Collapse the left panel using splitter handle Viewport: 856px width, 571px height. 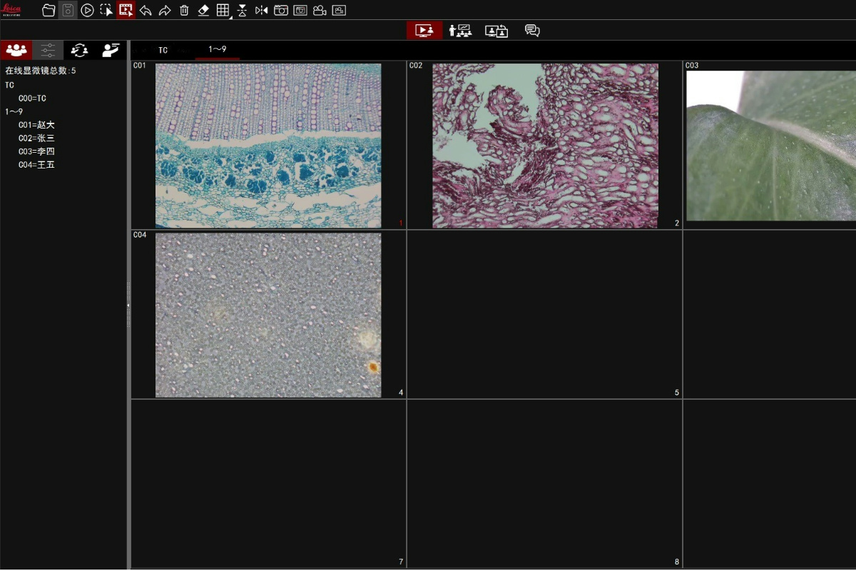pos(128,305)
